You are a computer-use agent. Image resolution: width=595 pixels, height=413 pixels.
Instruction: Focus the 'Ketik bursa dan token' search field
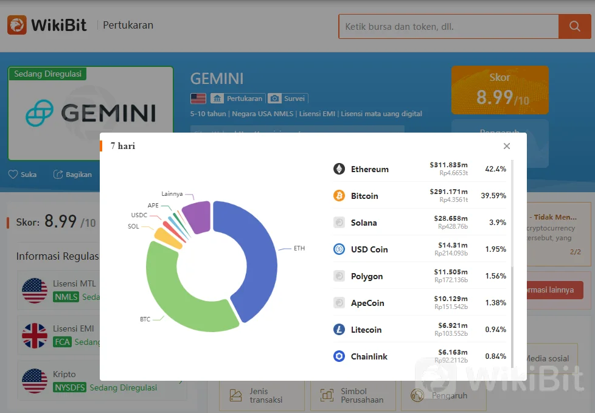(448, 26)
